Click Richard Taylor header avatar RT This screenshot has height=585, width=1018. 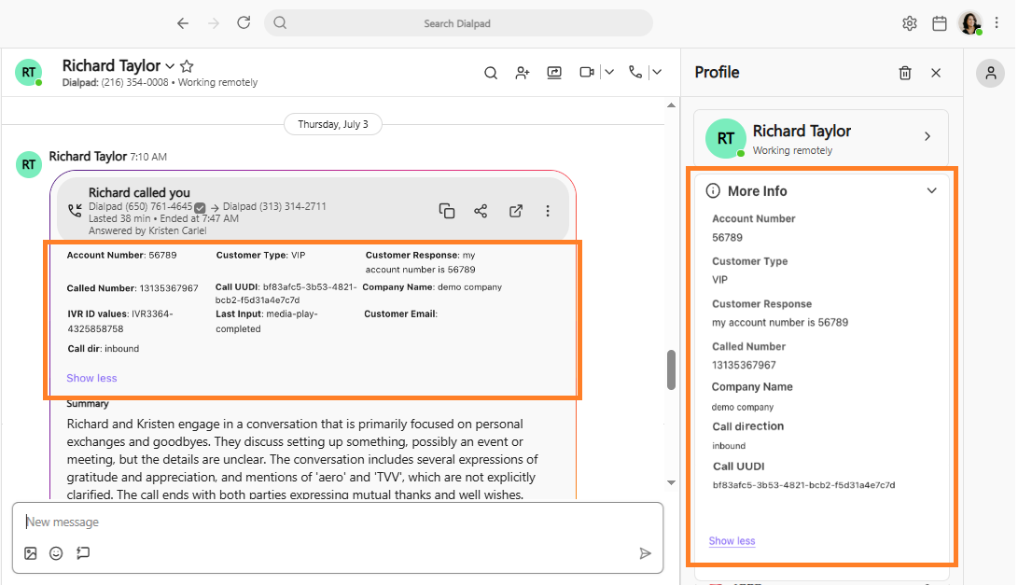(29, 72)
